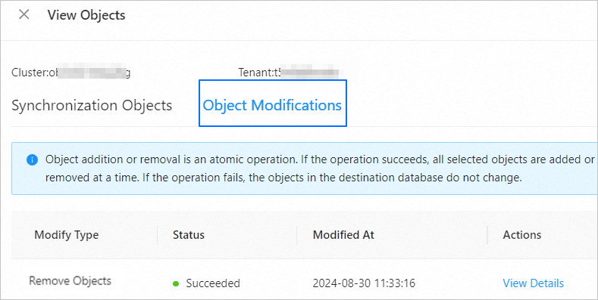The width and height of the screenshot is (598, 300).
Task: Open View Details for the Remove Objects row
Action: (x=533, y=283)
